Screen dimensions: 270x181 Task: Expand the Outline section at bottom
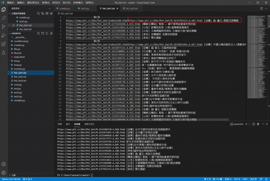[10, 175]
